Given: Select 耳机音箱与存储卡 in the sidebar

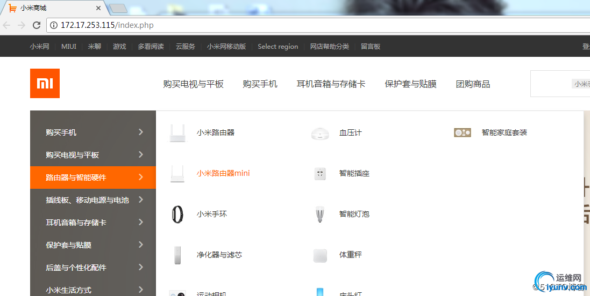Looking at the screenshot, I should click(x=93, y=223).
